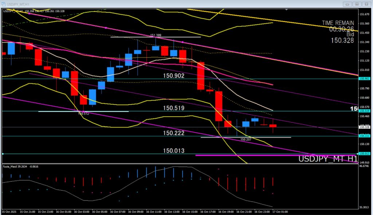
Task: Select the 150.519 price tag on axis
Action: click(364, 111)
